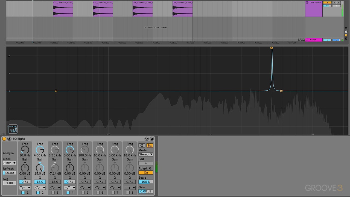This screenshot has width=350, height=197.
Task: Click the 1/32 grid value display
Action: [x=301, y=40]
